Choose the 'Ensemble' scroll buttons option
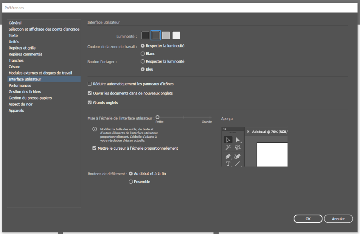Screen dimensions: 360x234 pyautogui.click(x=131, y=182)
